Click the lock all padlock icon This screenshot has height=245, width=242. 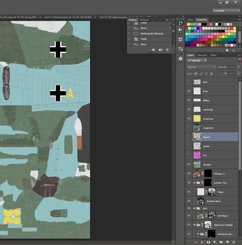pos(211,73)
